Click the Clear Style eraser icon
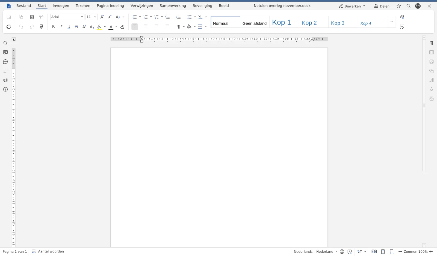Image resolution: width=437 pixels, height=256 pixels. (122, 27)
